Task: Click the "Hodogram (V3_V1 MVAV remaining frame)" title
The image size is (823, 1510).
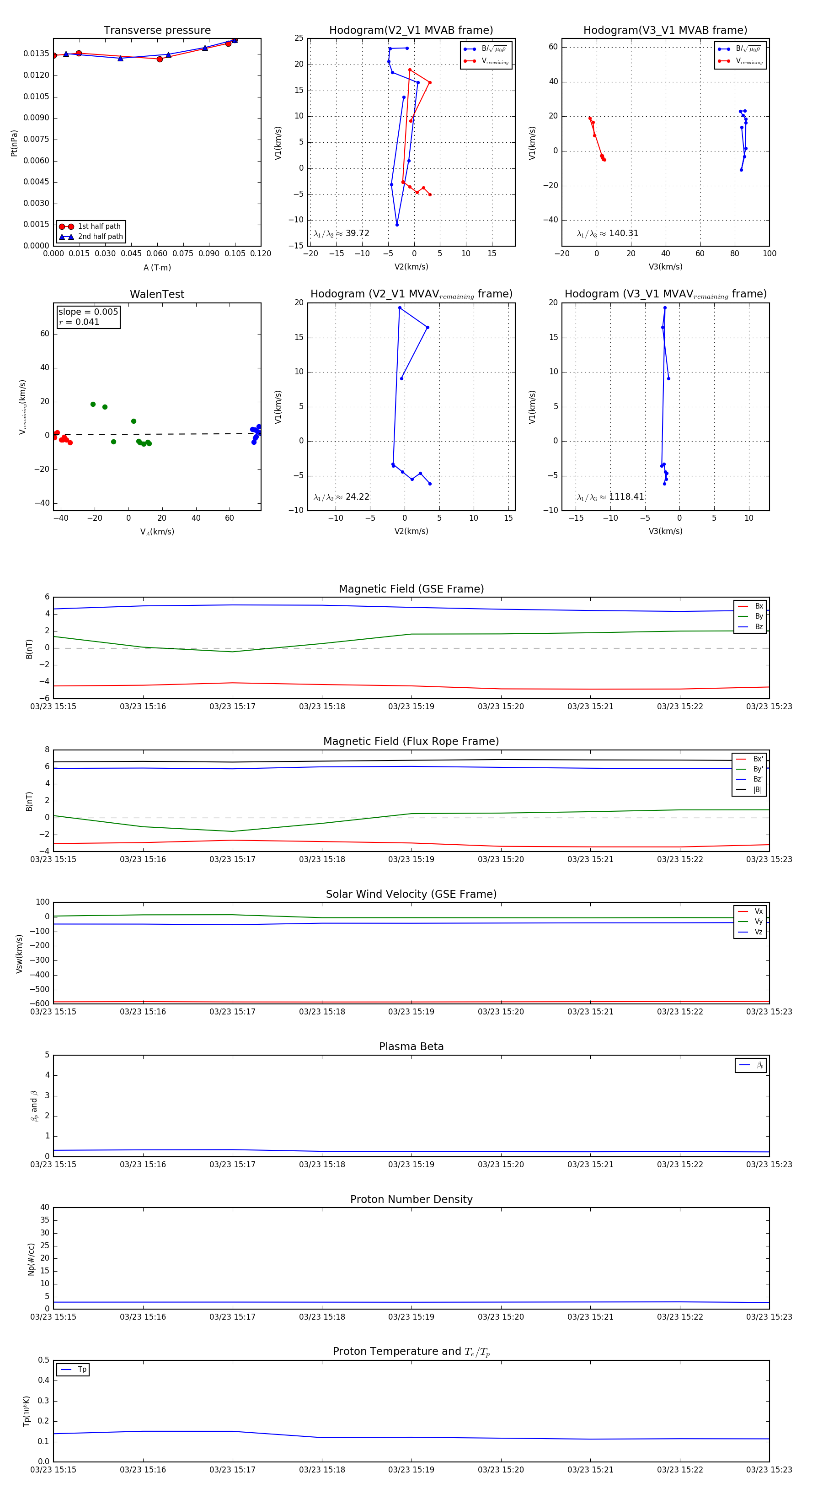Action: coord(665,294)
